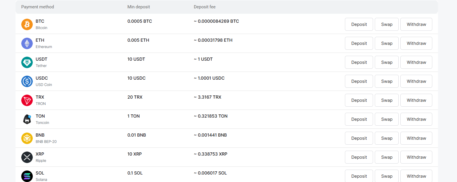Click the yellow BNB icon
The height and width of the screenshot is (182, 457).
click(x=27, y=138)
